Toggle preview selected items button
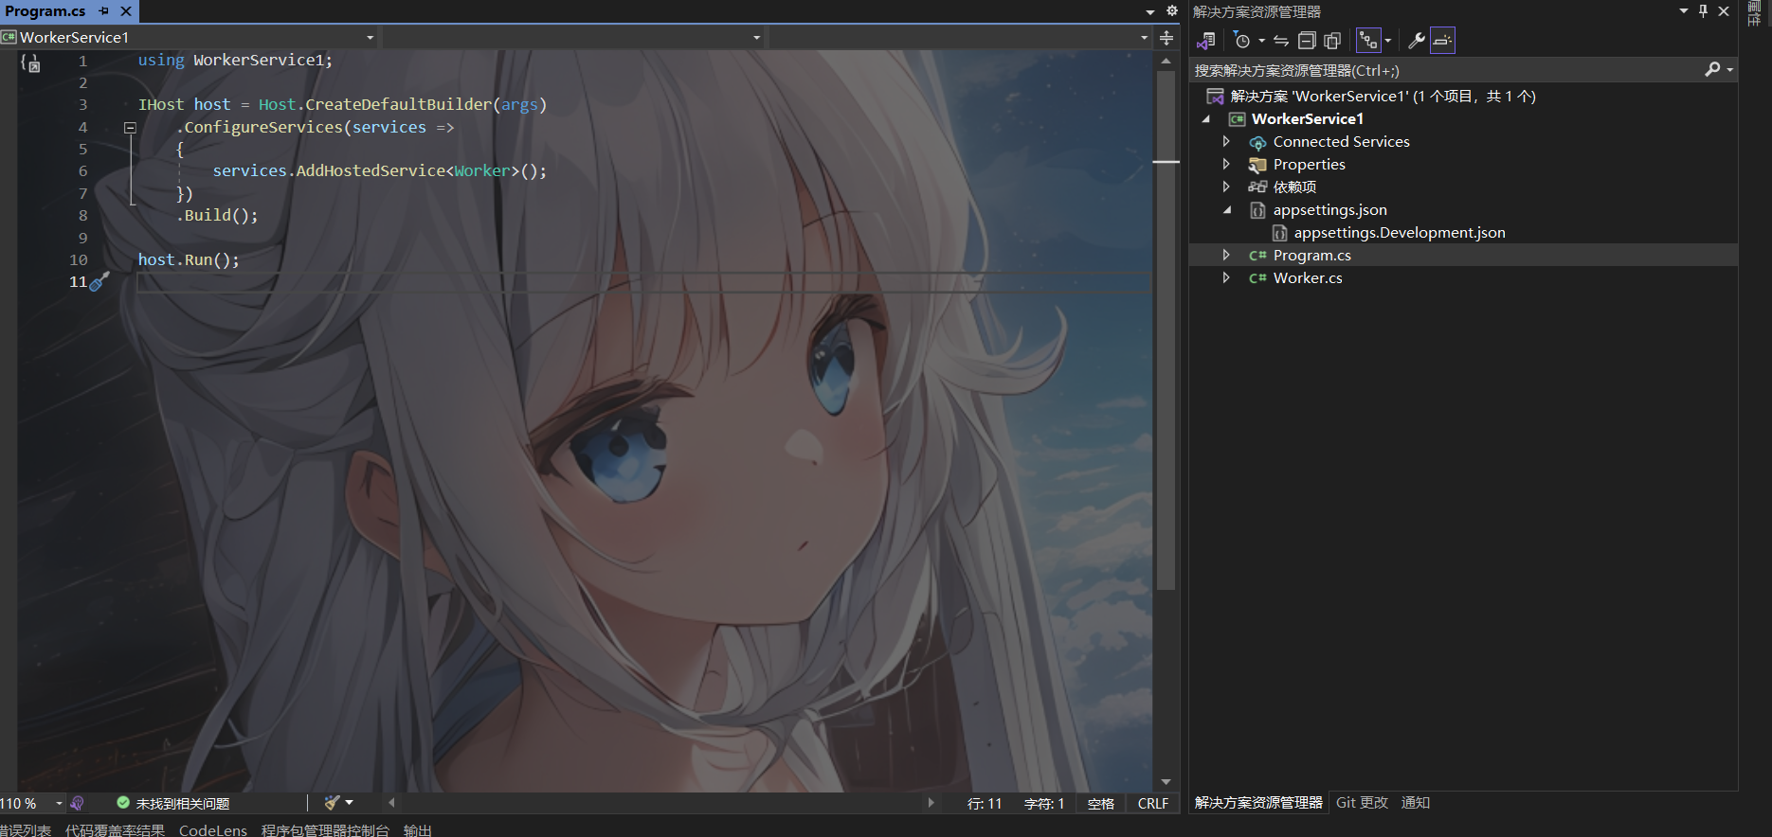 [x=1442, y=40]
